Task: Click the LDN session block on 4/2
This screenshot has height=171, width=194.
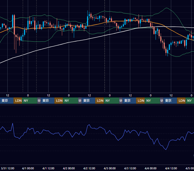Action: click(100, 101)
